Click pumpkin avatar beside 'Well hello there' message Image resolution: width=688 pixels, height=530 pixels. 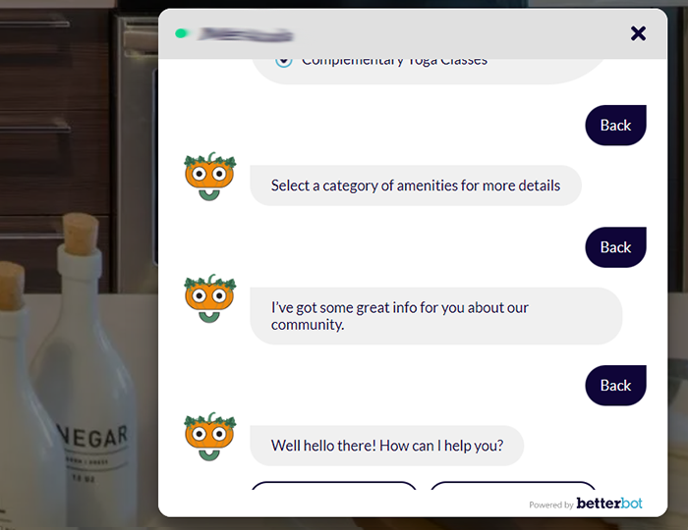pos(209,436)
